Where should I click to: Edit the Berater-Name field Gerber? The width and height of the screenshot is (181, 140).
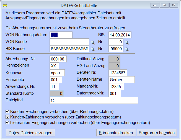(121, 80)
